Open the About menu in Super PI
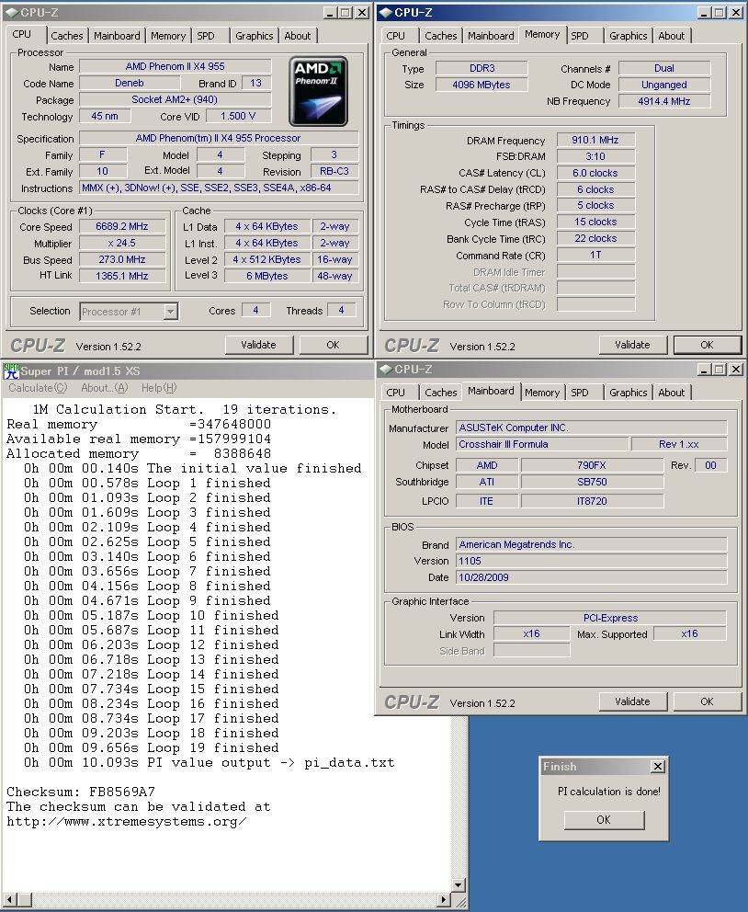Viewport: 748px width, 912px height. pos(104,388)
